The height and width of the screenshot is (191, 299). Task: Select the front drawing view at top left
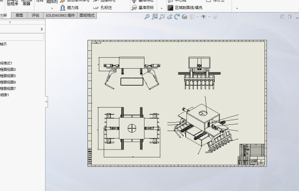point(129,73)
